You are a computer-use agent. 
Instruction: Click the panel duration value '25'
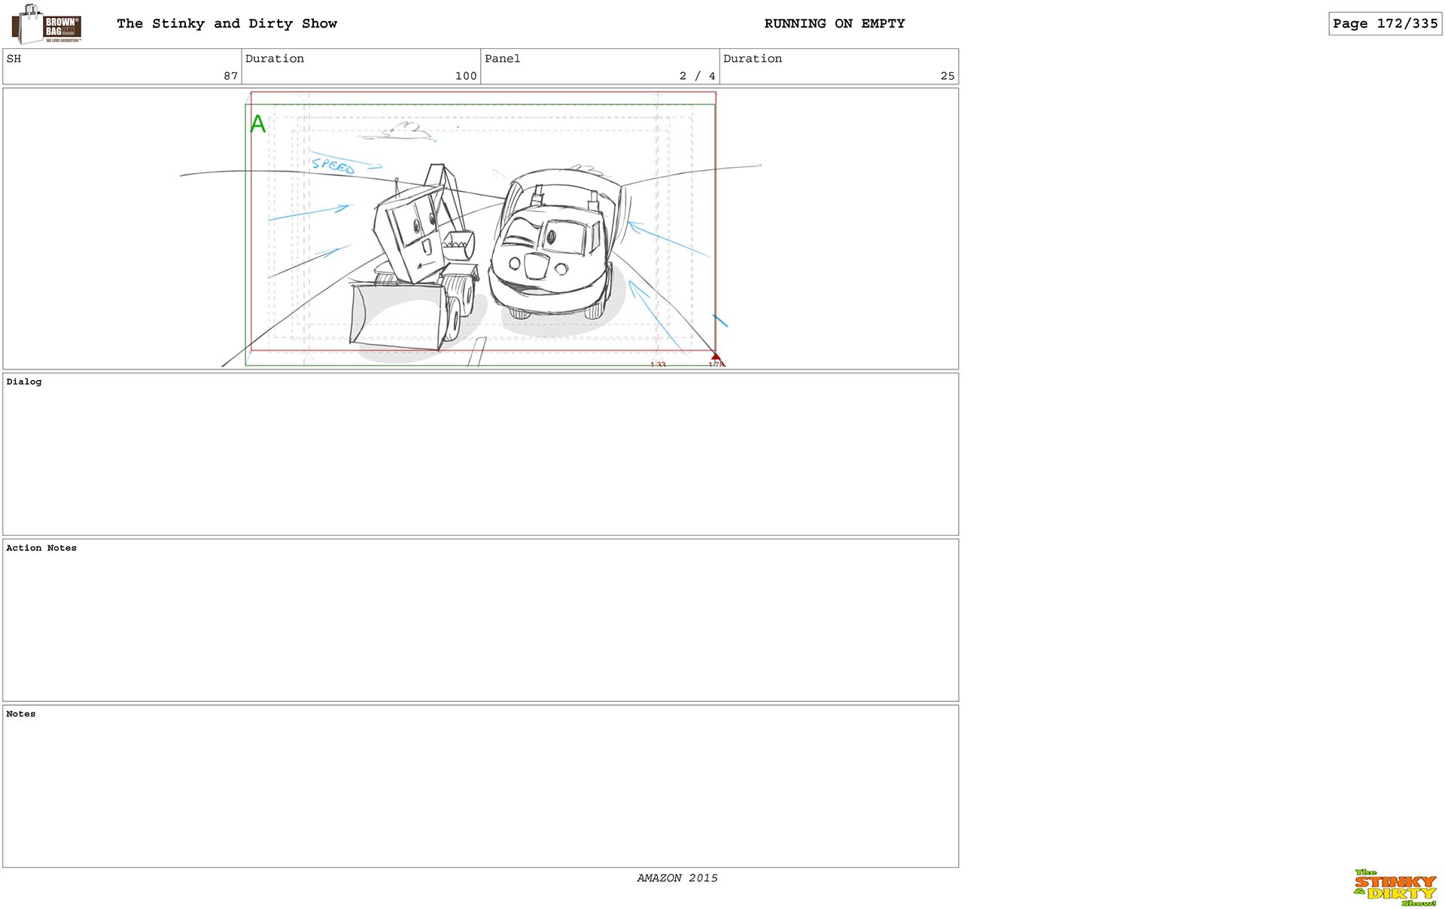(x=948, y=76)
